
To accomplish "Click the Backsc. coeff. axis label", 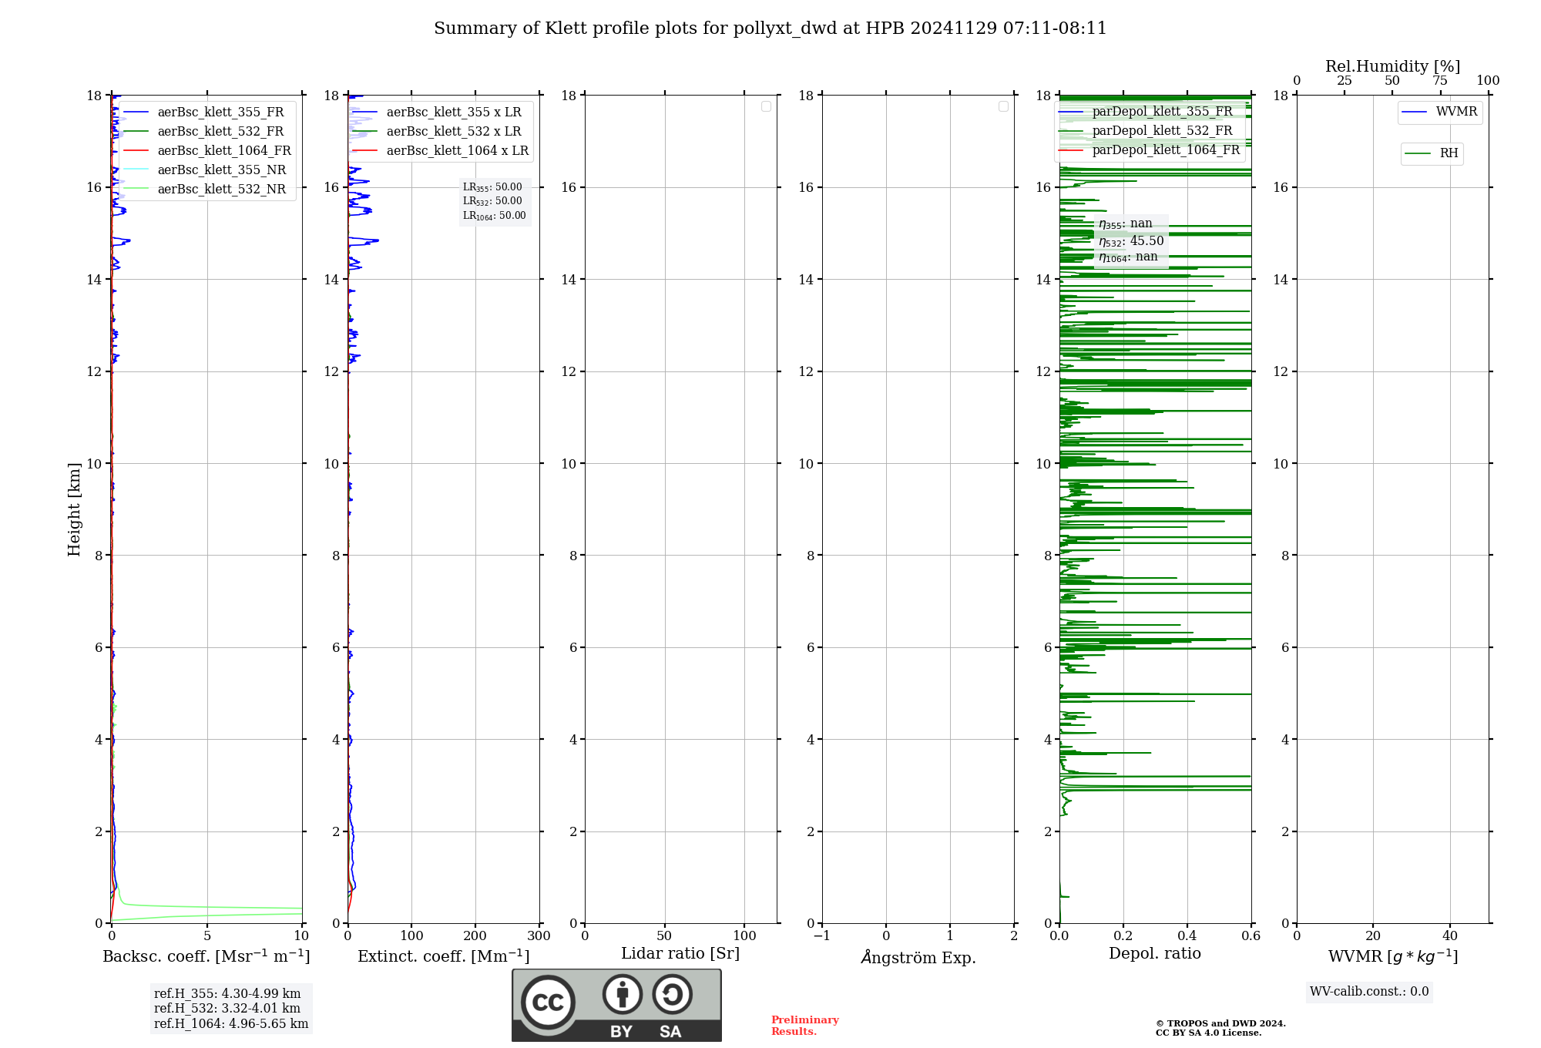I will coord(206,956).
